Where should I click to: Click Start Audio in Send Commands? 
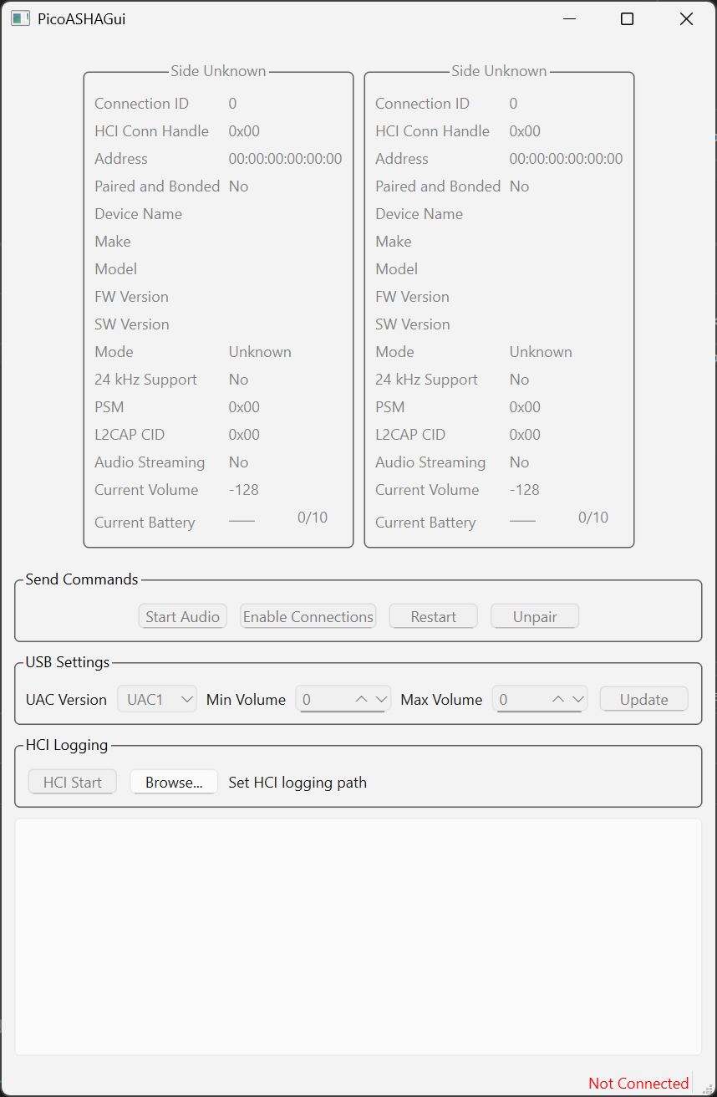[x=182, y=615]
